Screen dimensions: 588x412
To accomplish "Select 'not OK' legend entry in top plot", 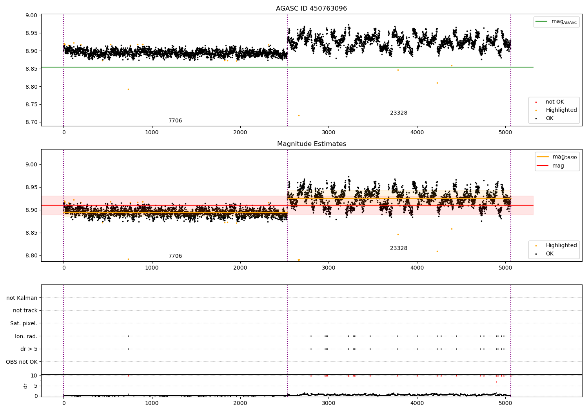I will pyautogui.click(x=555, y=102).
